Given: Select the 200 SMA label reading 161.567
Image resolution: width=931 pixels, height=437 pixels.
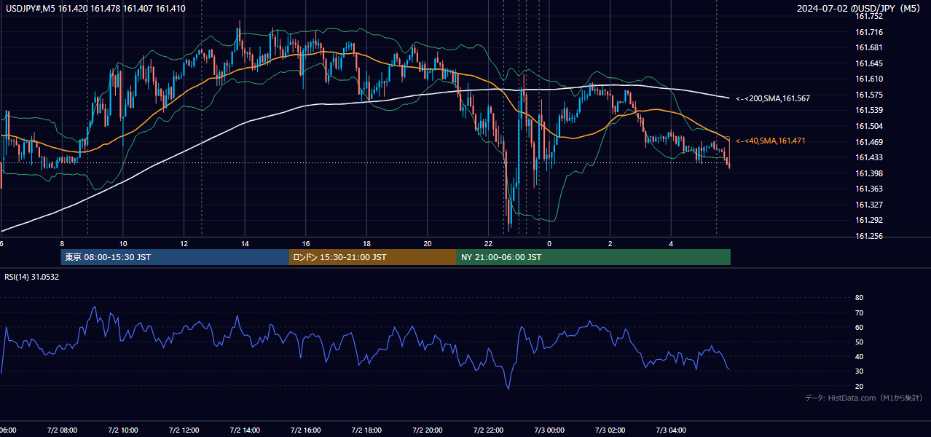Looking at the screenshot, I should click(773, 98).
